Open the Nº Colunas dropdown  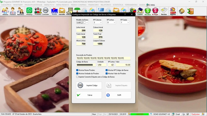coord(101,22)
